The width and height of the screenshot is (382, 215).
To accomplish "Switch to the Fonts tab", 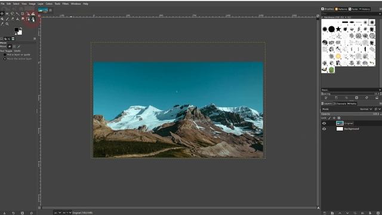I will click(353, 9).
